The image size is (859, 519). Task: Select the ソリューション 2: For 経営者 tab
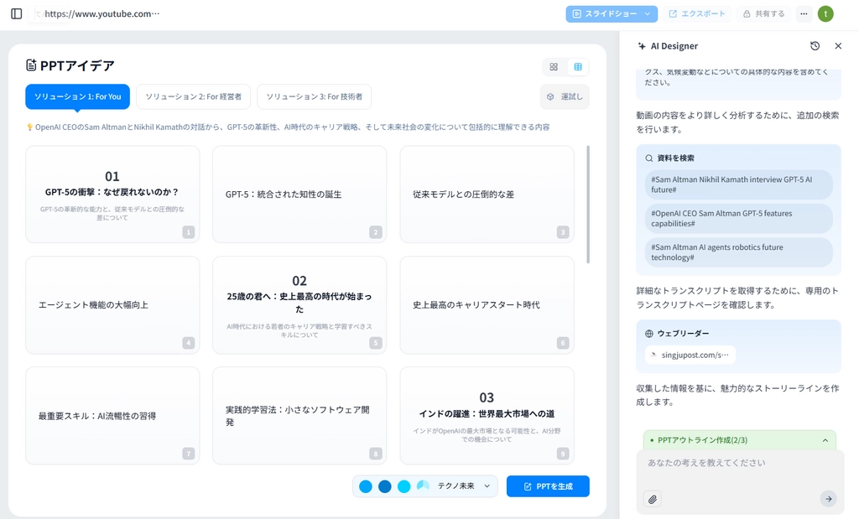193,96
